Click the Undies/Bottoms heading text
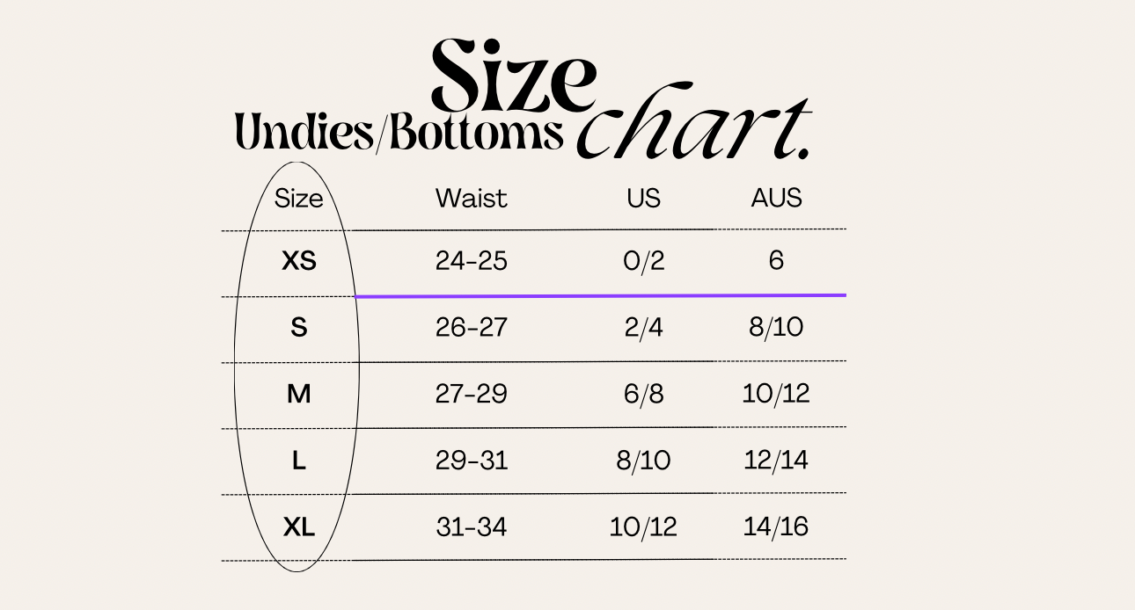1135x610 pixels. pyautogui.click(x=398, y=133)
